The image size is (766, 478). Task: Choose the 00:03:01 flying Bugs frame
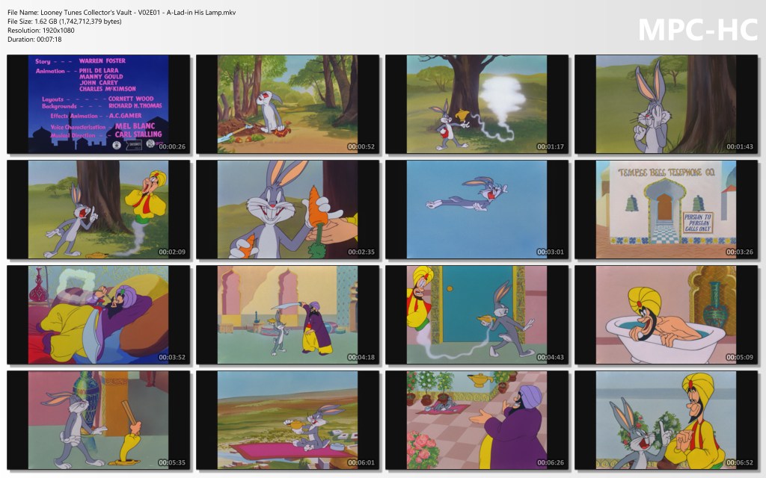pyautogui.click(x=477, y=209)
